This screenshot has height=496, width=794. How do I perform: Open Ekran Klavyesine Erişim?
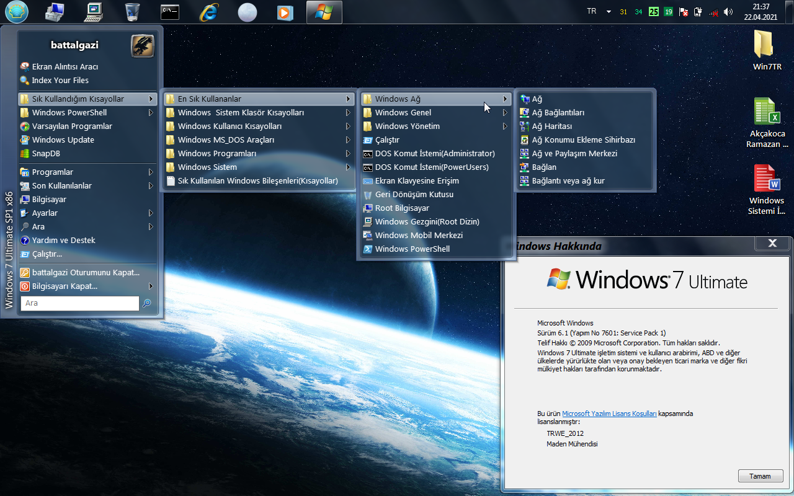click(435, 180)
